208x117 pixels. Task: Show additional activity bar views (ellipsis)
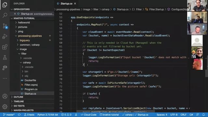click(5, 78)
